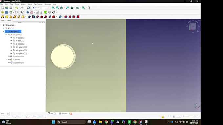Toggle visibility of YZ-plane002
Viewport: 223px width, 125px height.
coord(11,53)
